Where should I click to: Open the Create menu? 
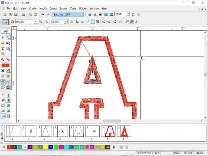coord(33,9)
